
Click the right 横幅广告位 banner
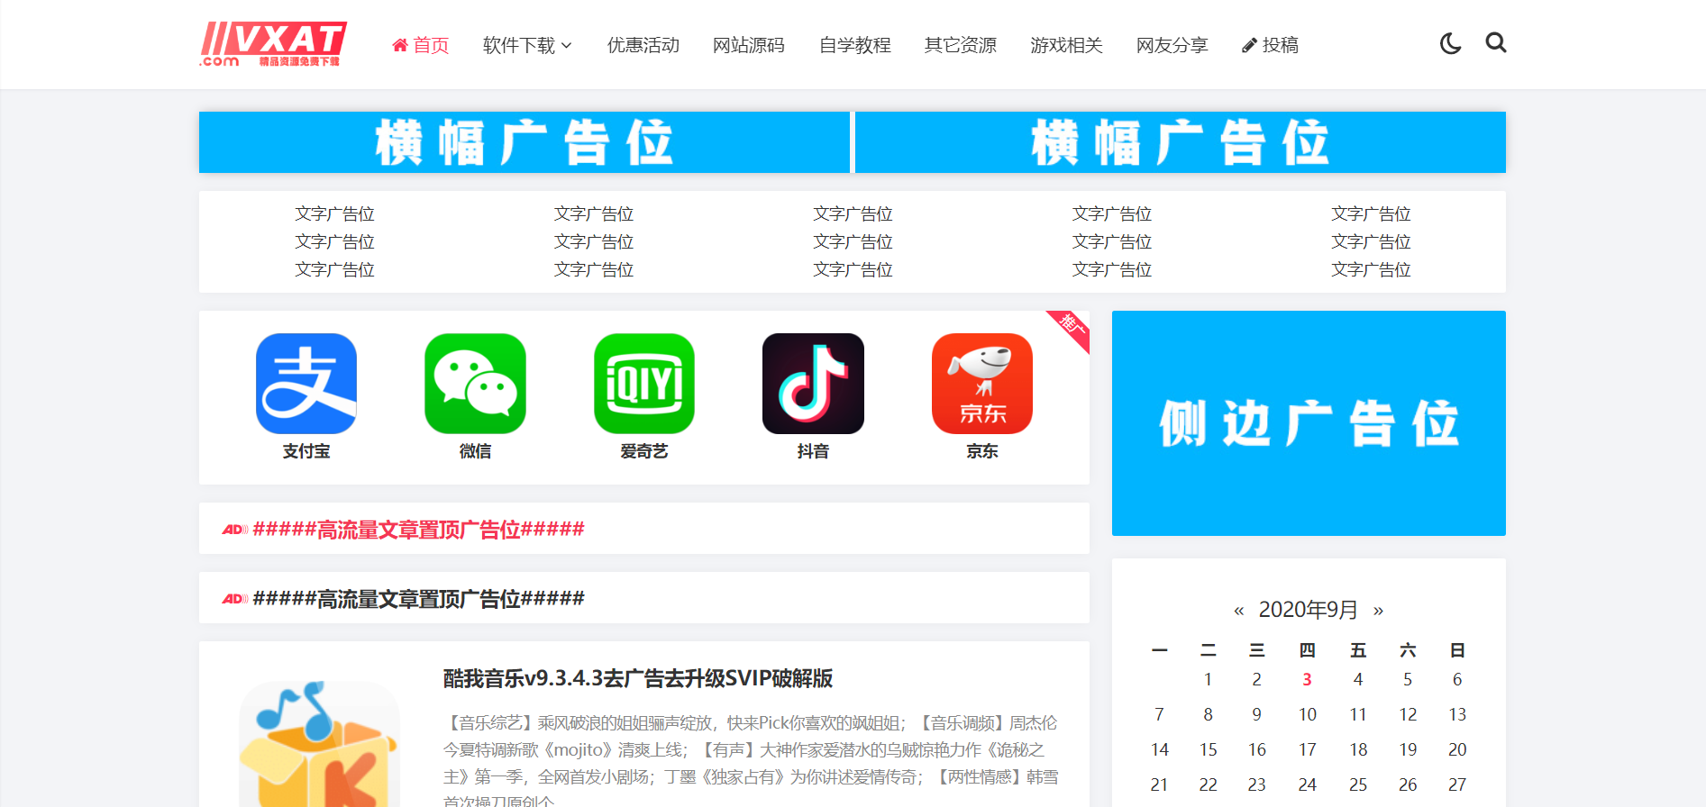[1181, 142]
